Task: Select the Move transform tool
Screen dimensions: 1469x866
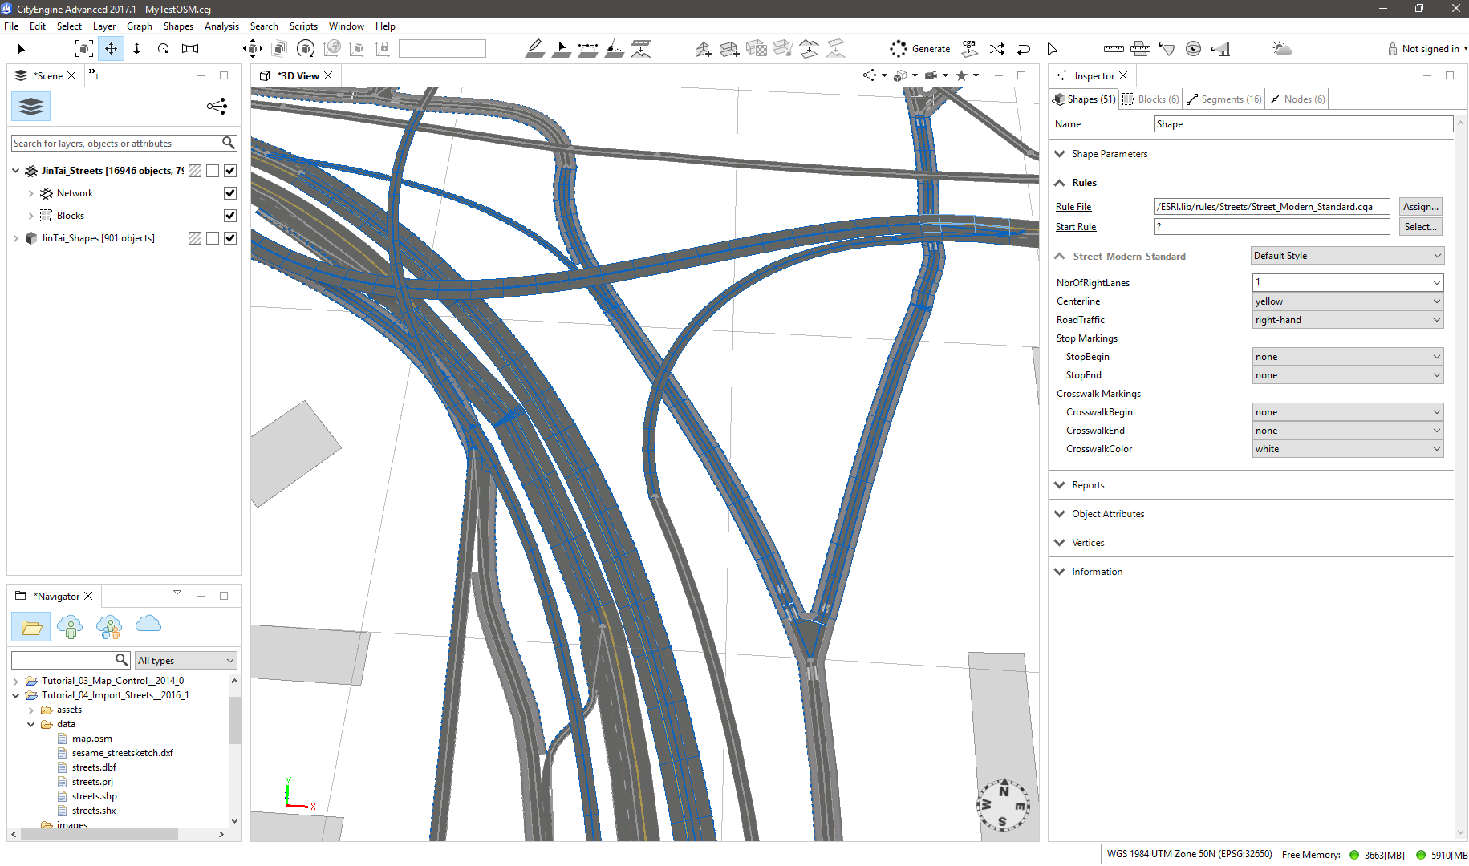Action: 253,49
